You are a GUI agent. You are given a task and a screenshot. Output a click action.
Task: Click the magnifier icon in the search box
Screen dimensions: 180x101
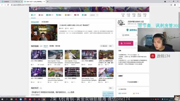click(x=97, y=15)
